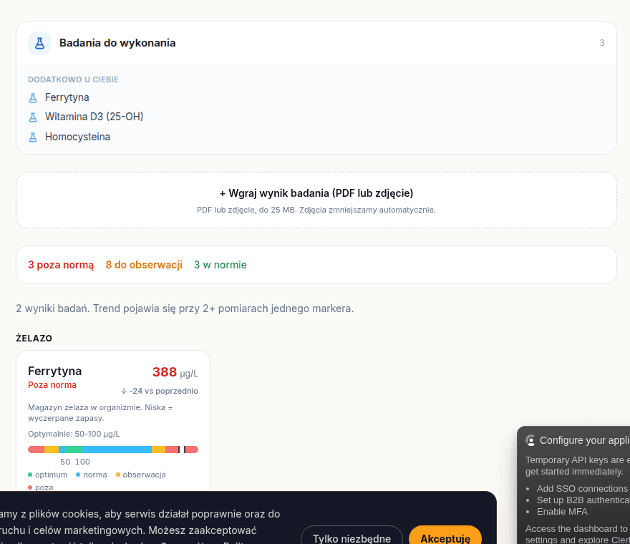Click the down arrow trend icon

click(x=124, y=391)
